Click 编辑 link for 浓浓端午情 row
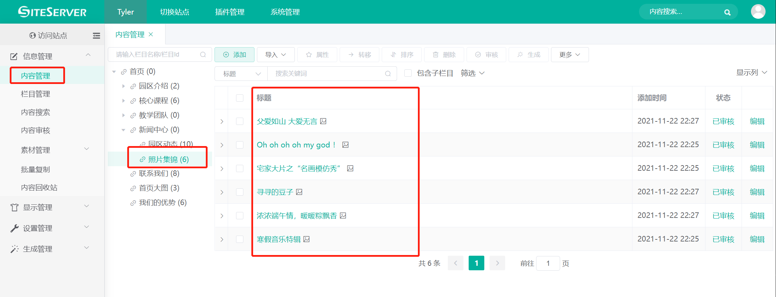The height and width of the screenshot is (297, 776). pyautogui.click(x=757, y=215)
